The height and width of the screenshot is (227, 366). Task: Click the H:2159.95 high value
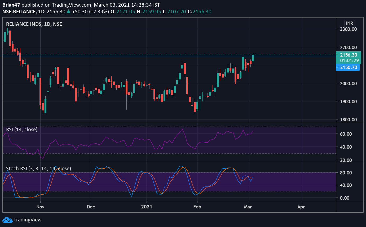[149, 11]
